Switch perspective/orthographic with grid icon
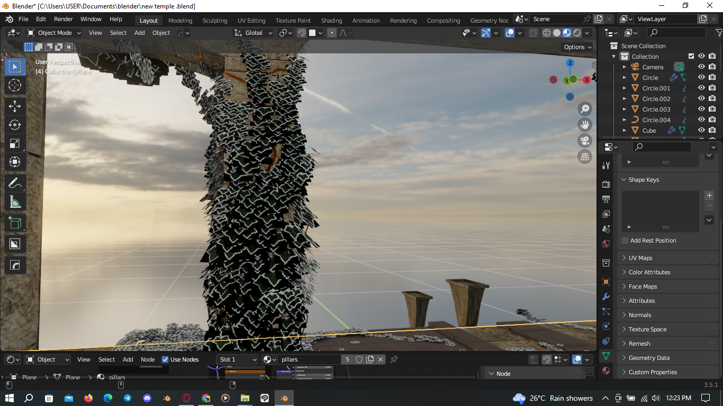Image resolution: width=723 pixels, height=406 pixels. coord(585,156)
